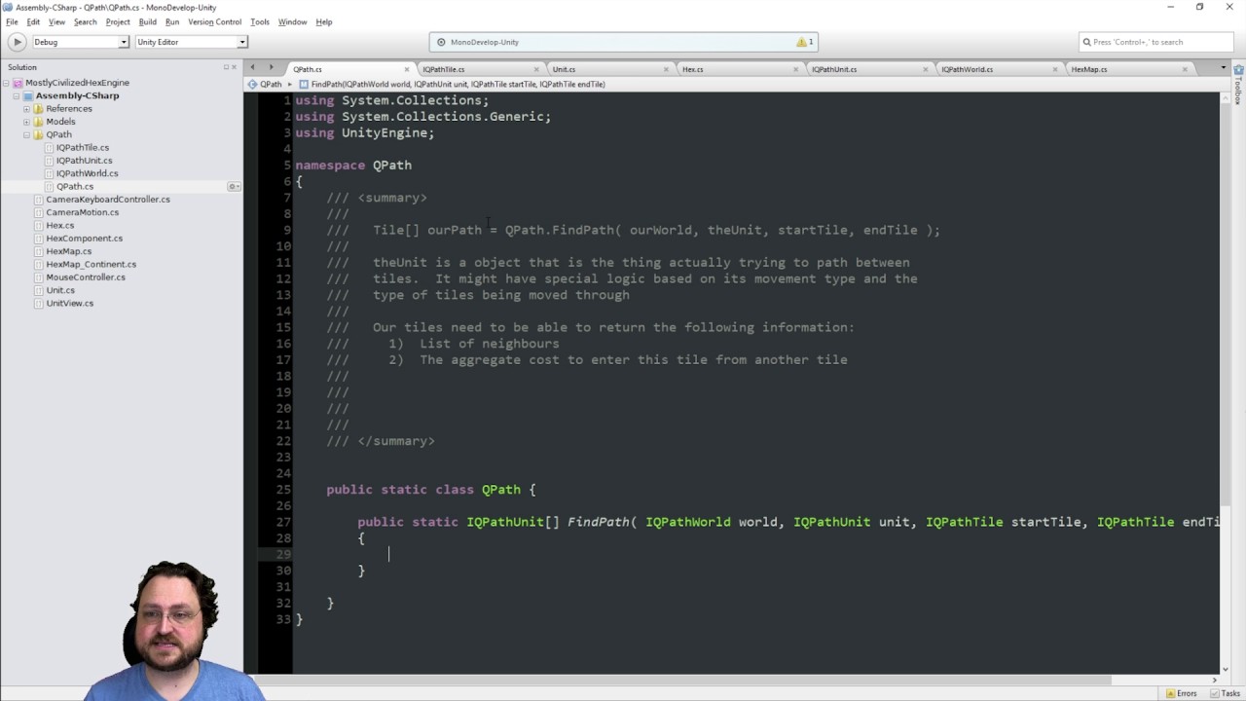
Task: Expand the Models folder
Action: 26,122
